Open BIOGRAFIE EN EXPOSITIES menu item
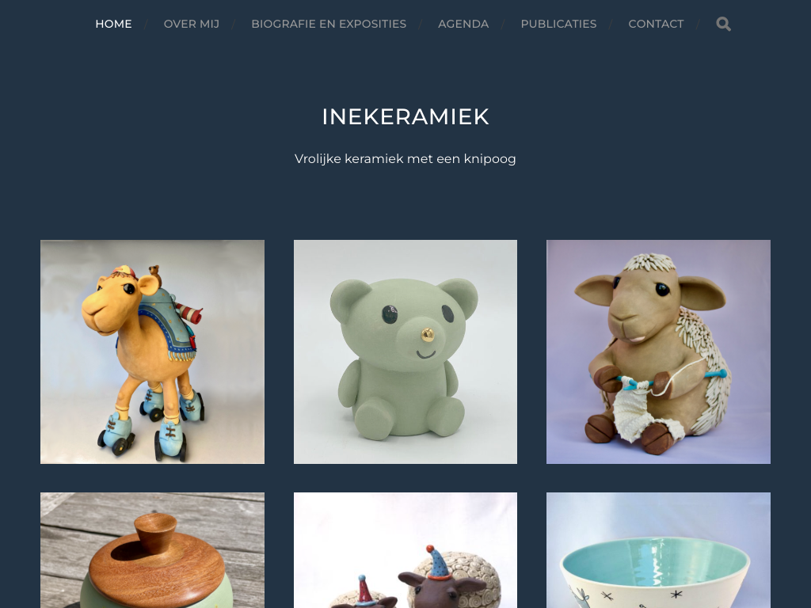This screenshot has width=811, height=608. click(x=329, y=24)
